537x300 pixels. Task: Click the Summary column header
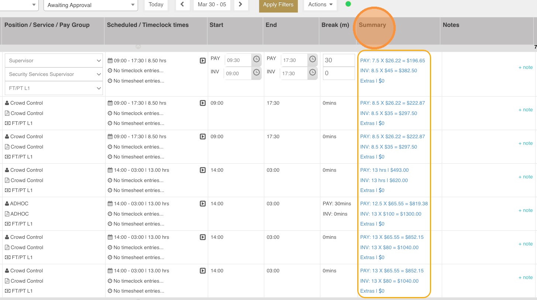point(372,25)
